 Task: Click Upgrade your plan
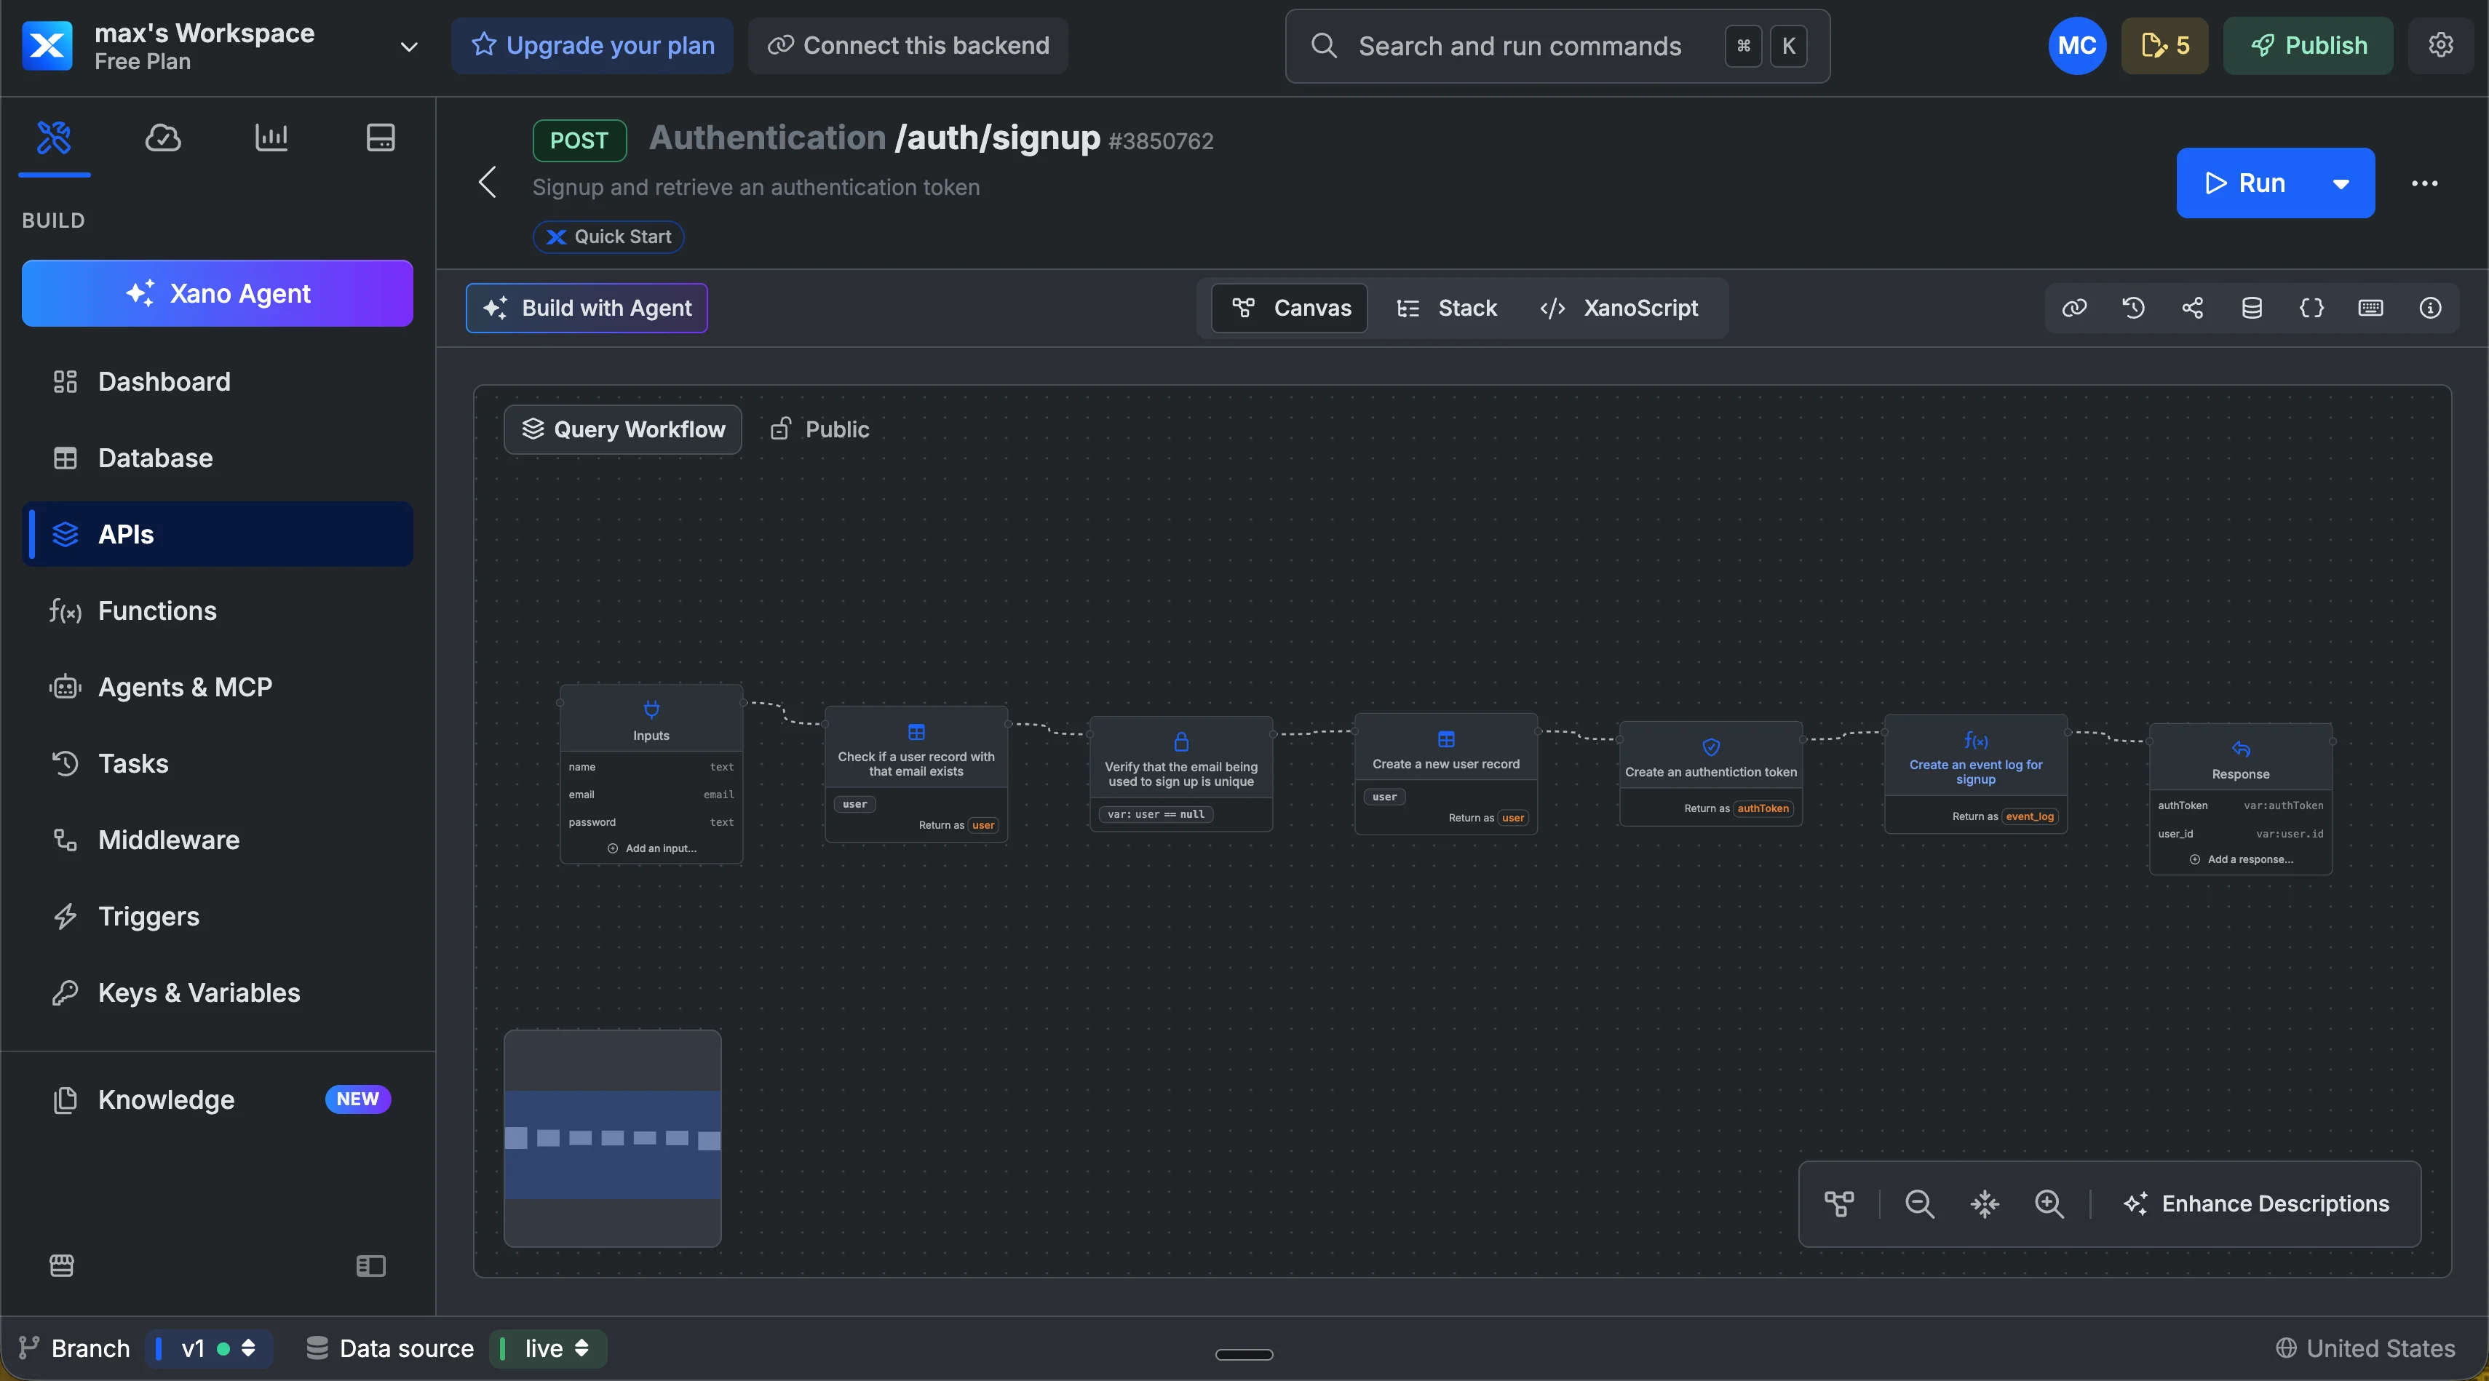tap(592, 45)
